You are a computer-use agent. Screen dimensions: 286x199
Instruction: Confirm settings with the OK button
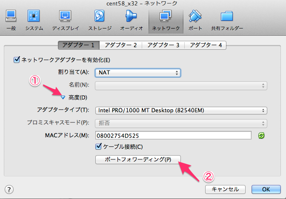[x=266, y=189]
